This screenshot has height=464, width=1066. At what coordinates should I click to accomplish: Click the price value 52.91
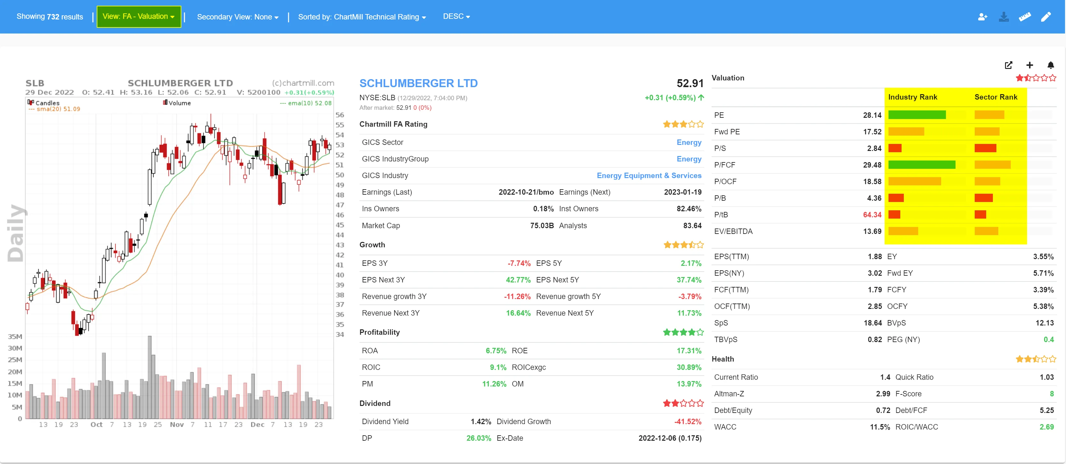[690, 83]
